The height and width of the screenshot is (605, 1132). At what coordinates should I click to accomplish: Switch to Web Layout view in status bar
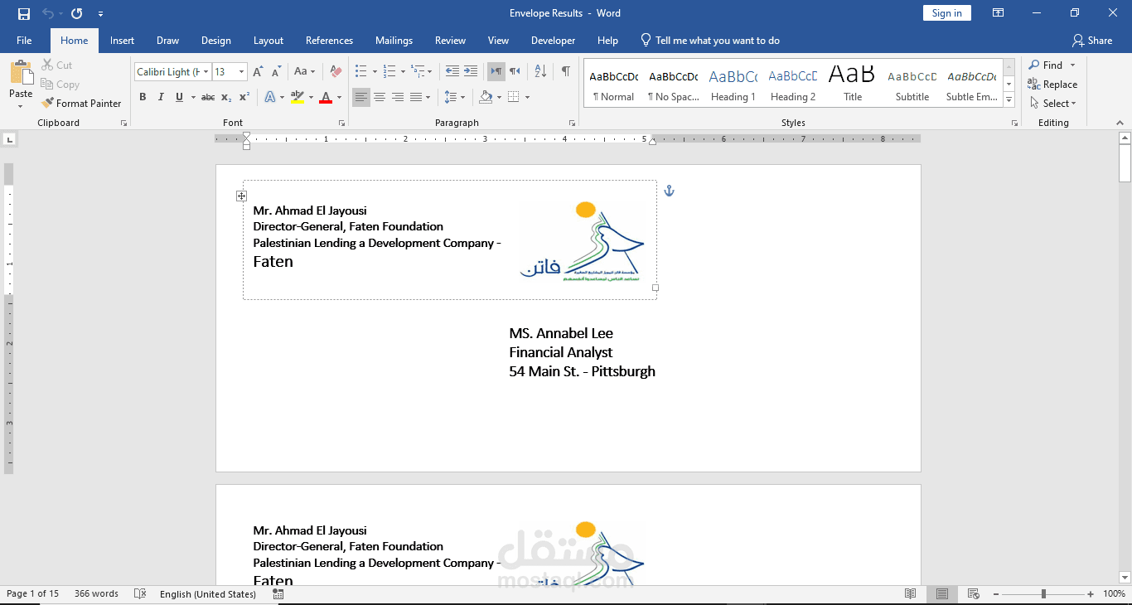click(974, 594)
